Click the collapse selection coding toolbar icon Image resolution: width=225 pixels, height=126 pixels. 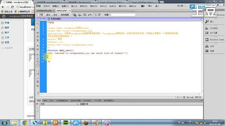point(38,37)
